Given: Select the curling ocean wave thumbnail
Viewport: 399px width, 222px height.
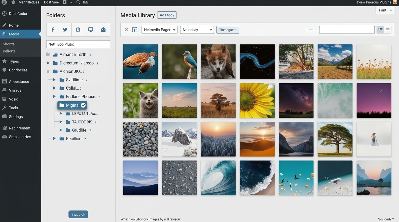Looking at the screenshot, I should pos(218,178).
